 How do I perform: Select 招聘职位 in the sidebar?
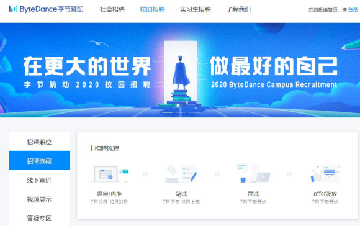(x=39, y=142)
